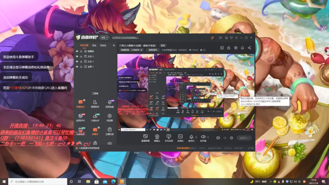Add 多媒体 media source
Screen dimensions: 329x185
tap(180, 138)
